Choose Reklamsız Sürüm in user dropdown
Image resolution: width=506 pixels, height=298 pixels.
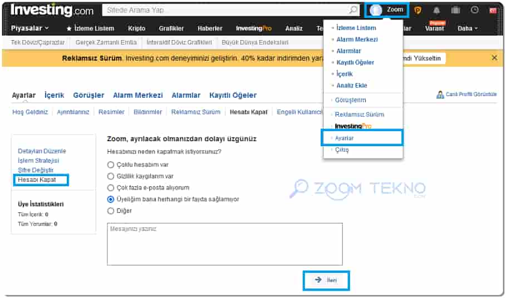[360, 115]
